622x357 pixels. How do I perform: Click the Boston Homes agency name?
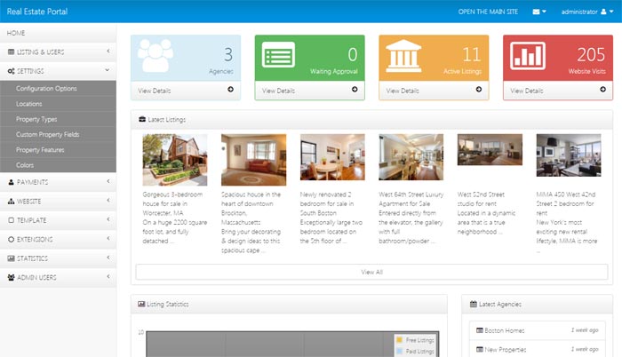point(505,330)
